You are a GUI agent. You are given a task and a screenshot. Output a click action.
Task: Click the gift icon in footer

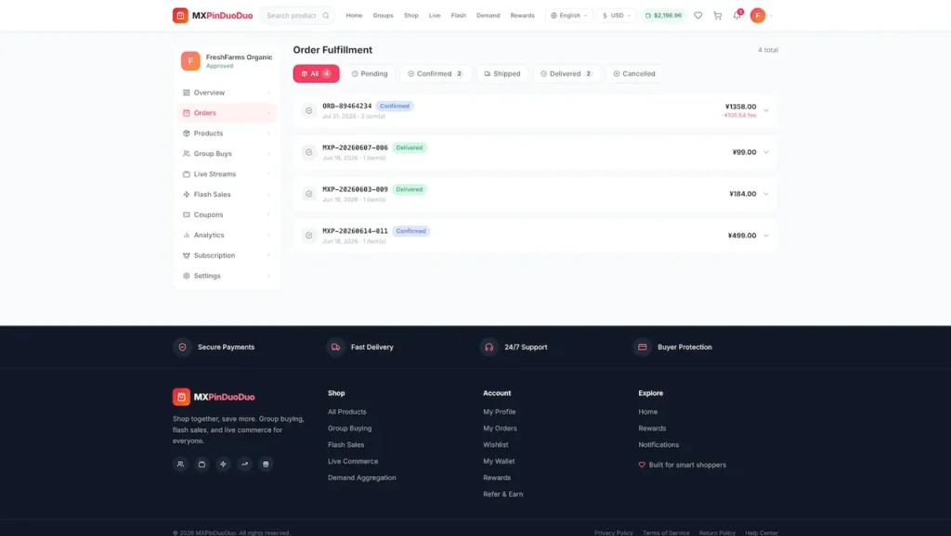[x=266, y=464]
